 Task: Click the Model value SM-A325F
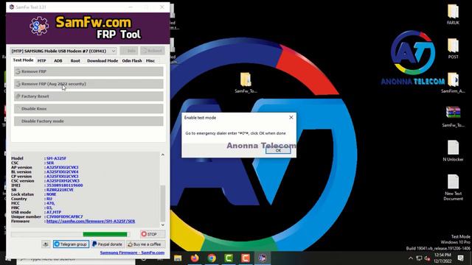point(56,158)
